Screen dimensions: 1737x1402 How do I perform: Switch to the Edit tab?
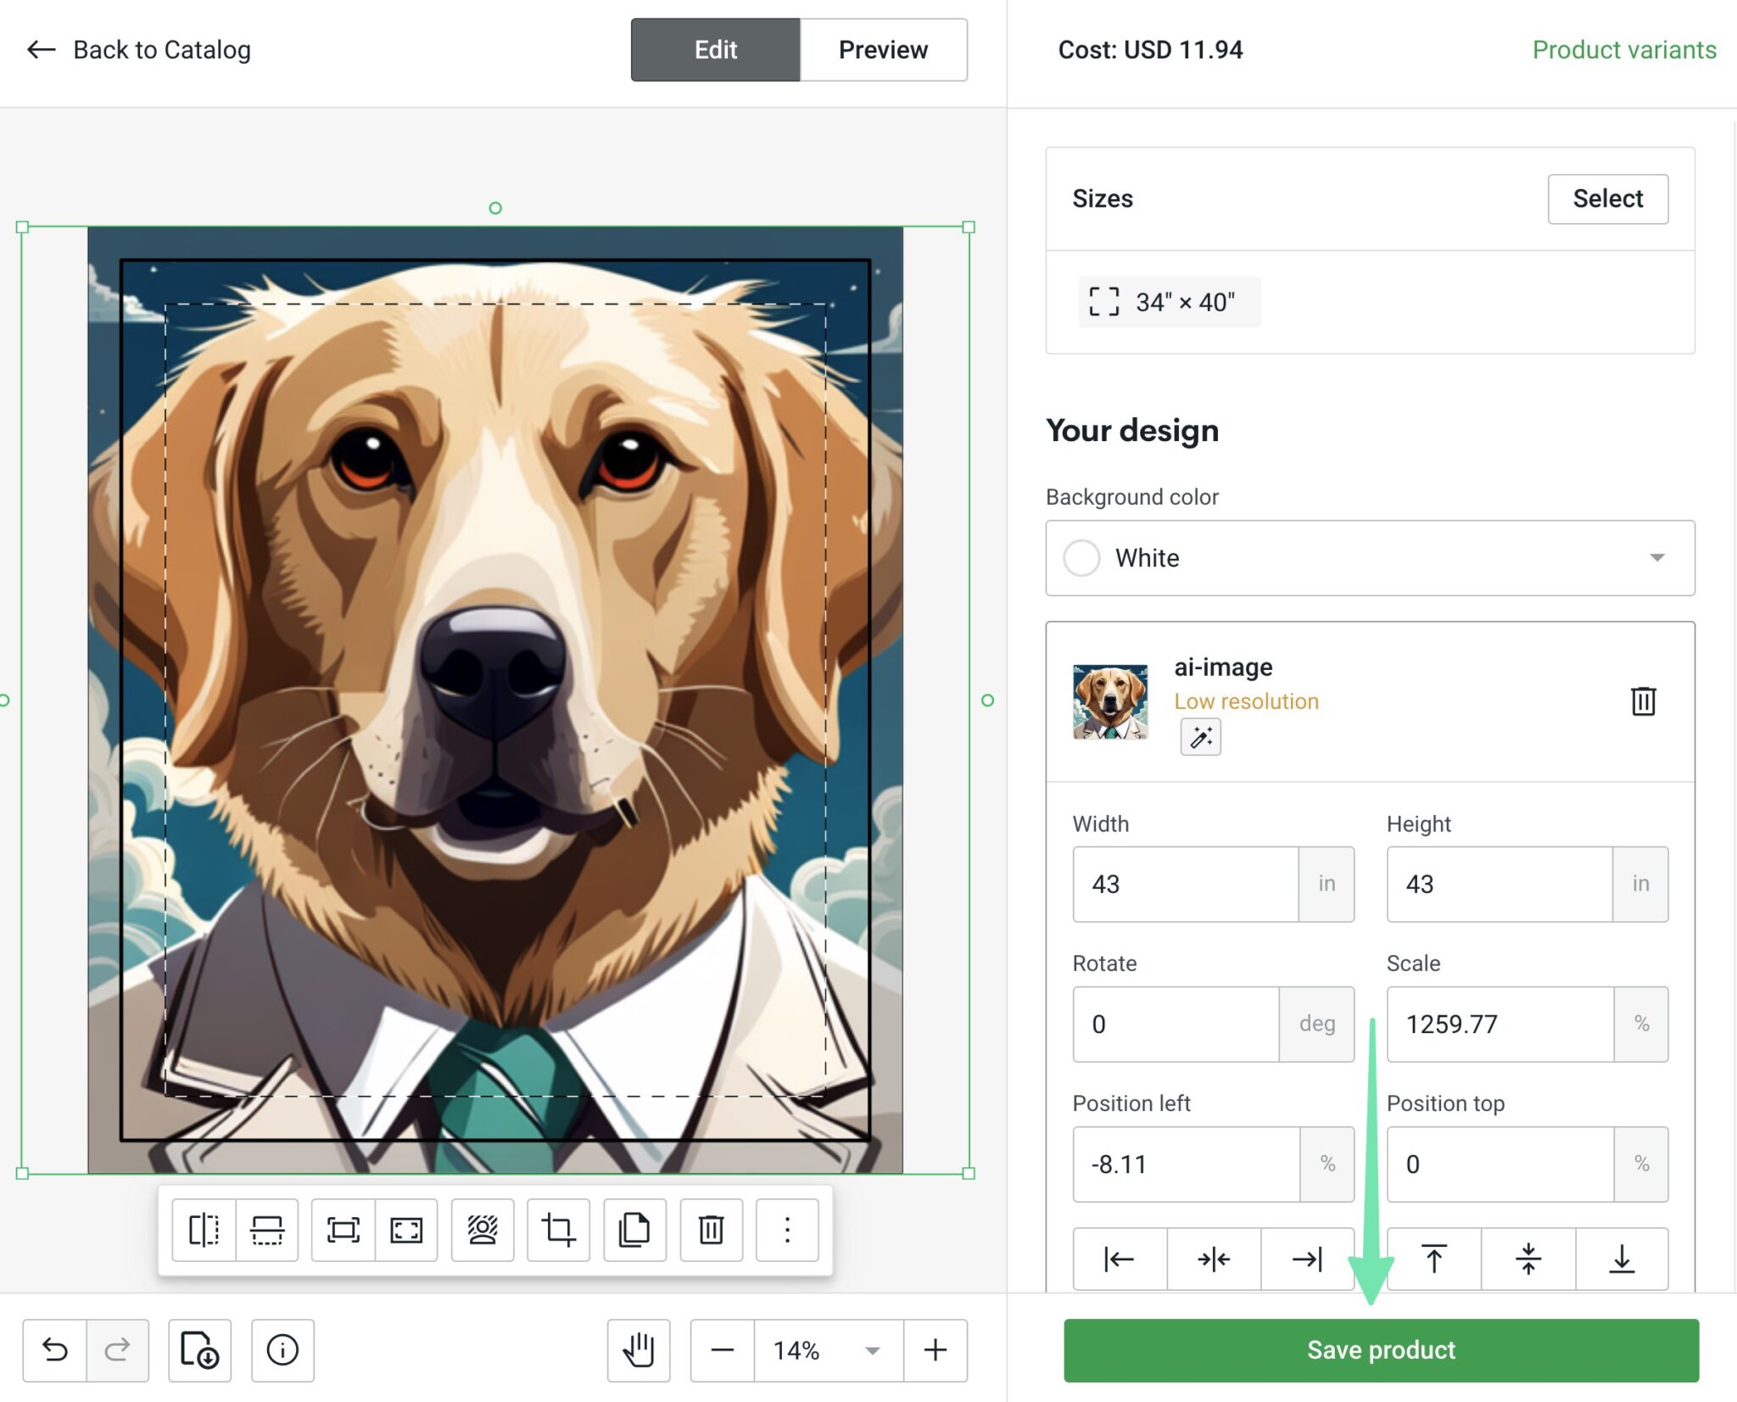click(x=715, y=50)
